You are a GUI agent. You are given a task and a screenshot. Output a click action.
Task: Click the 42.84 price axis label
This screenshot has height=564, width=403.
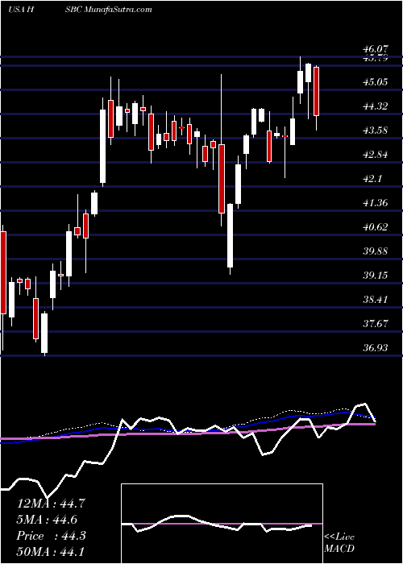click(375, 155)
